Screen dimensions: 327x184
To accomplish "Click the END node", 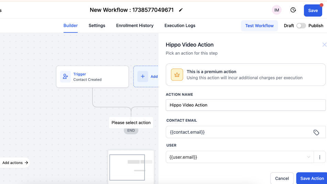I will [131, 131].
